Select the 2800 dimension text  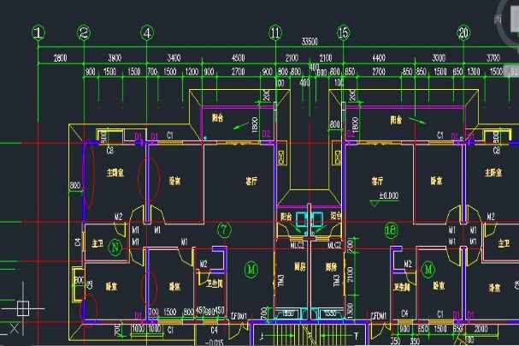[x=60, y=58]
